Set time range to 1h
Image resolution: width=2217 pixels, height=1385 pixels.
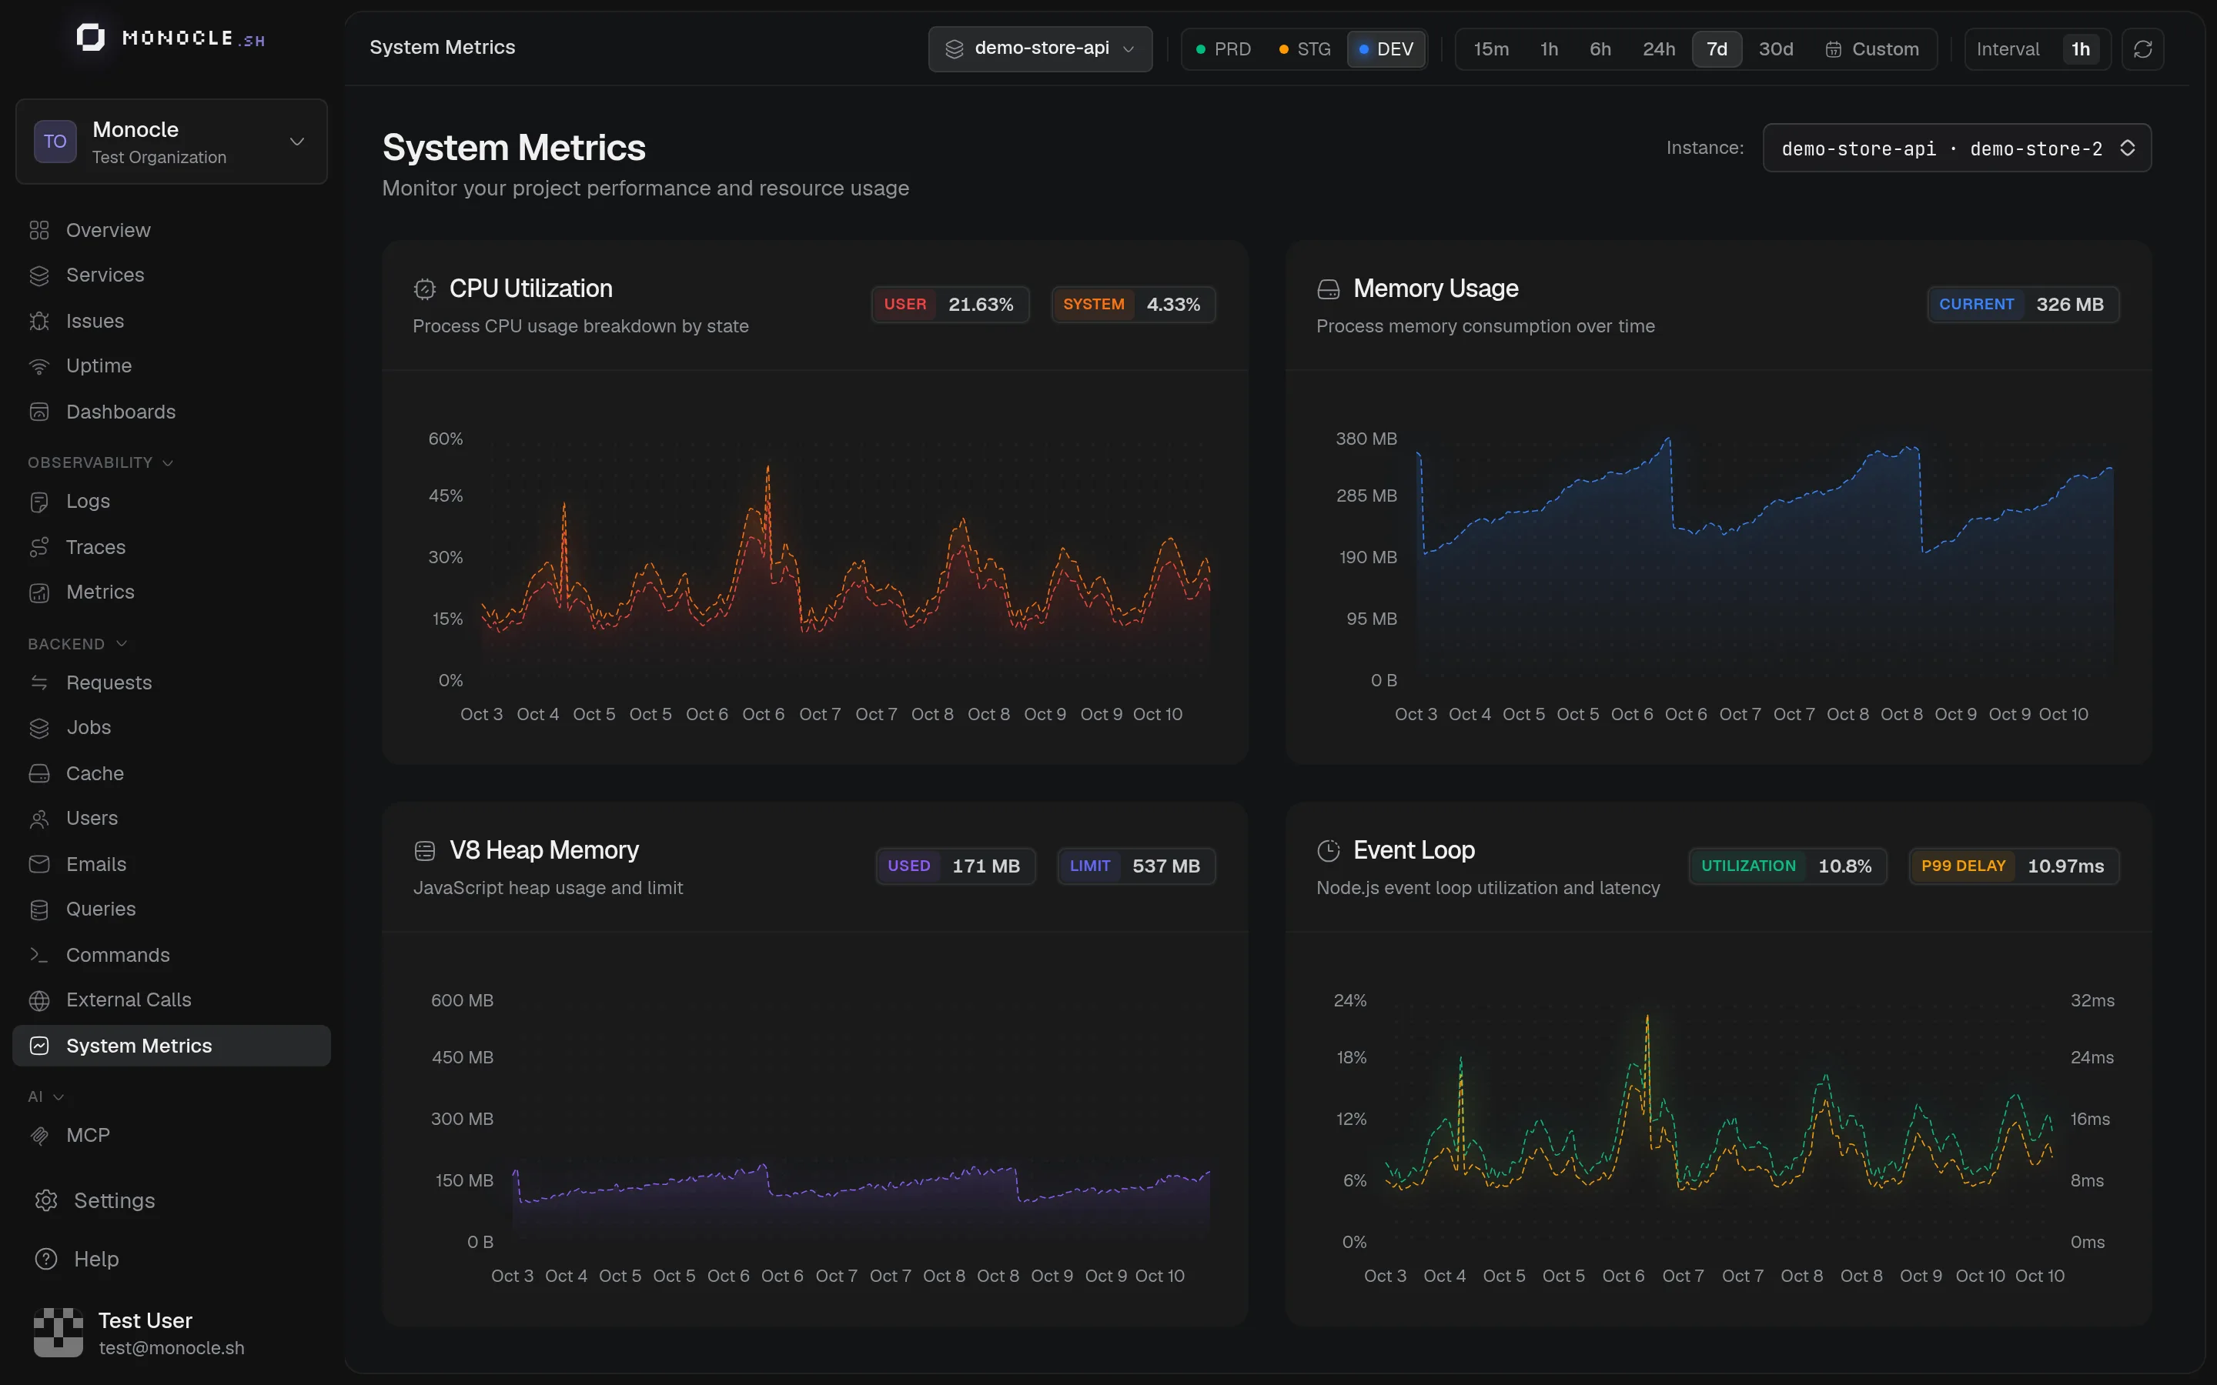tap(1549, 49)
